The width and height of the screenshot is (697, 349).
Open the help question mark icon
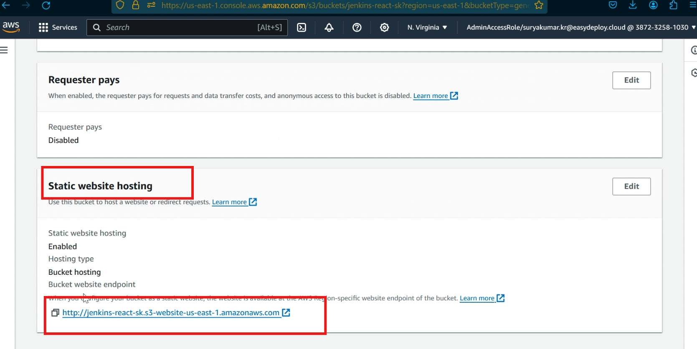coord(357,28)
